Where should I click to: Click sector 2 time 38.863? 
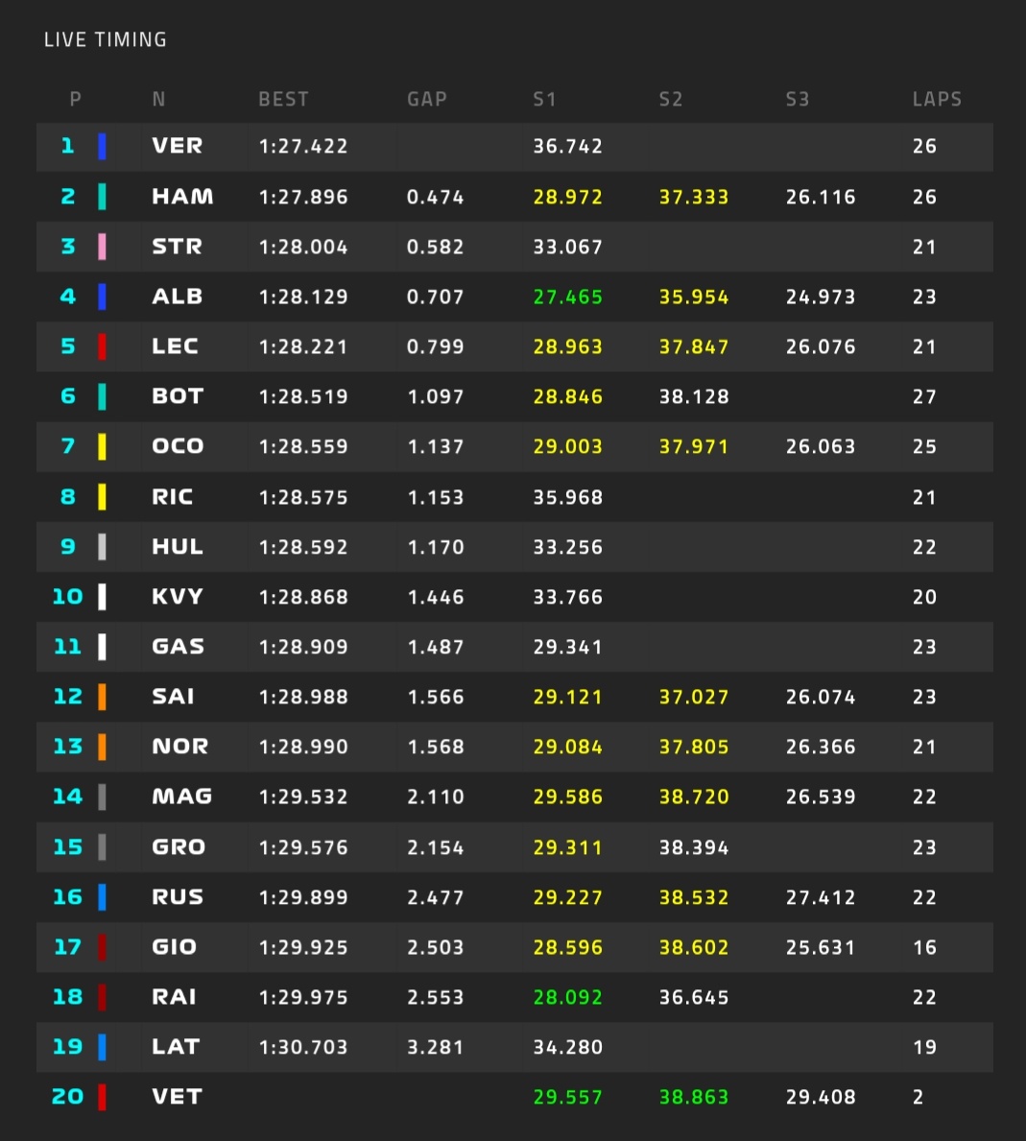tap(694, 1097)
